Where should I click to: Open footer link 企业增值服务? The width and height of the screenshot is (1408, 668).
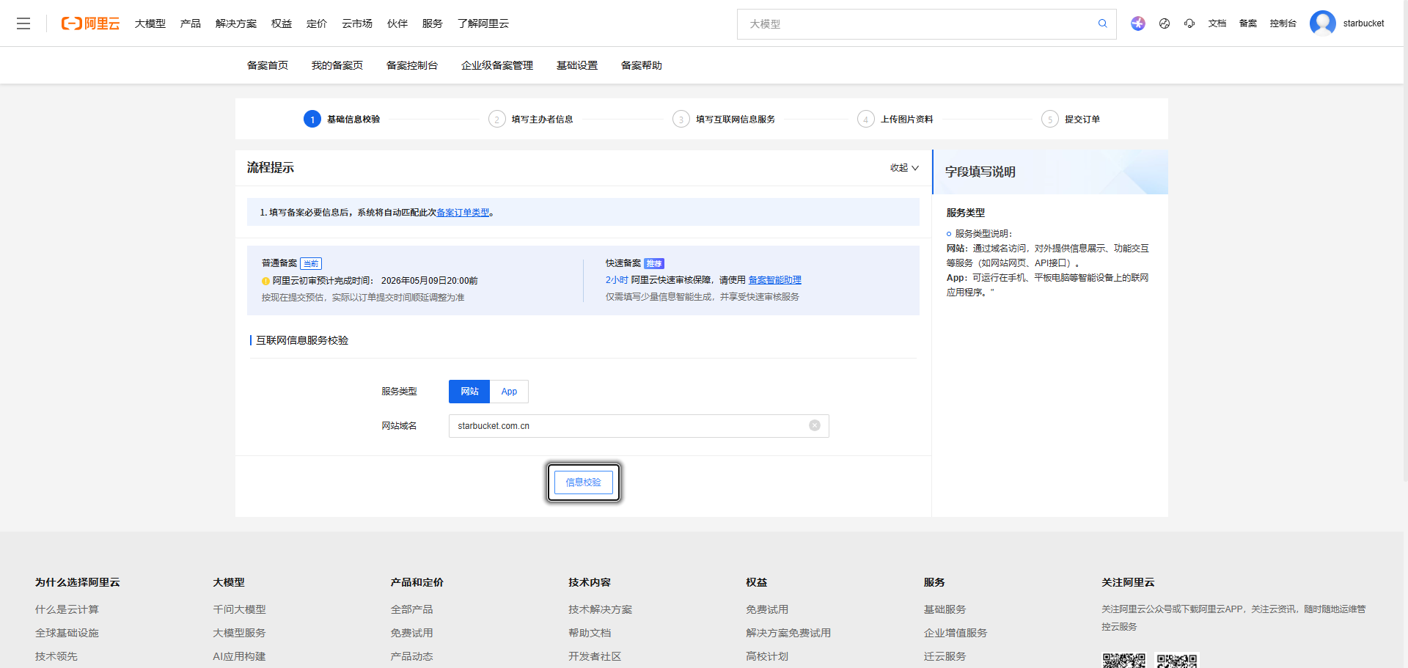coord(956,633)
